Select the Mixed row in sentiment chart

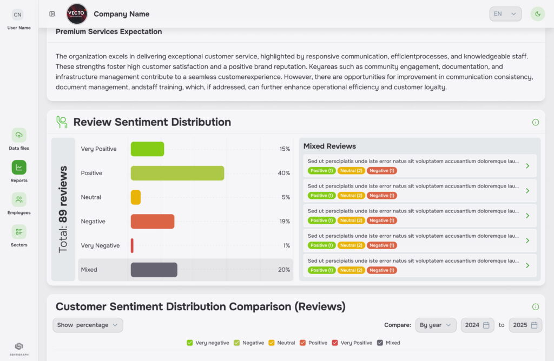point(185,270)
